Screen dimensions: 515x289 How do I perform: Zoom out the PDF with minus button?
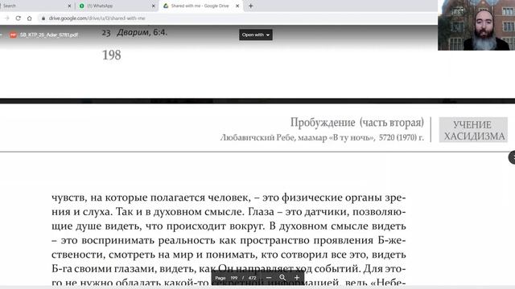(x=269, y=278)
